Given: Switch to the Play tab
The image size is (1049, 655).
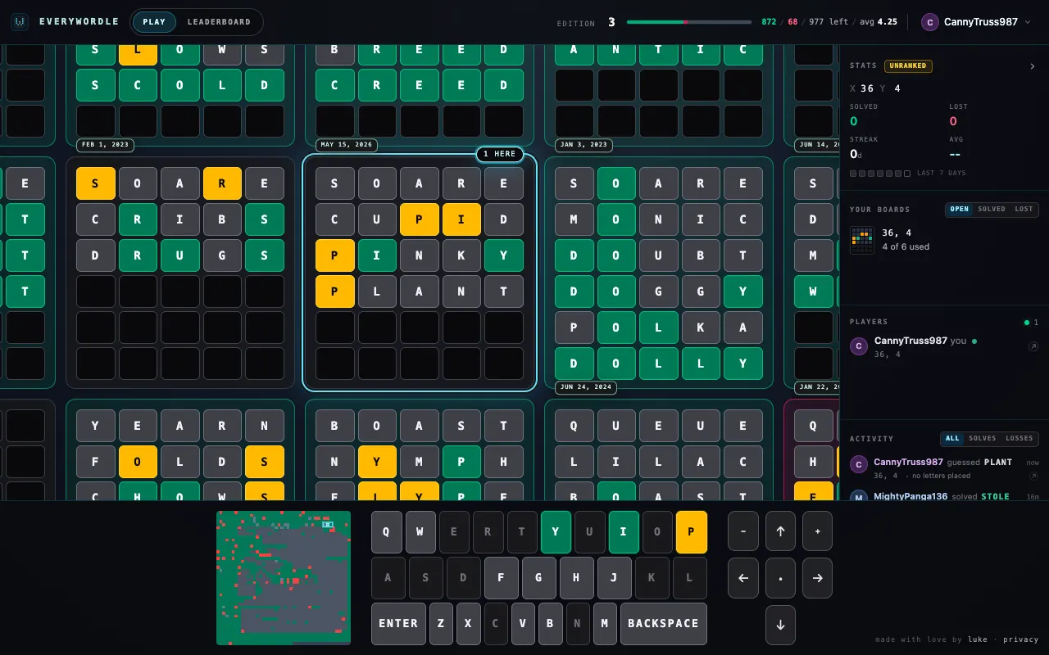Looking at the screenshot, I should pyautogui.click(x=154, y=22).
